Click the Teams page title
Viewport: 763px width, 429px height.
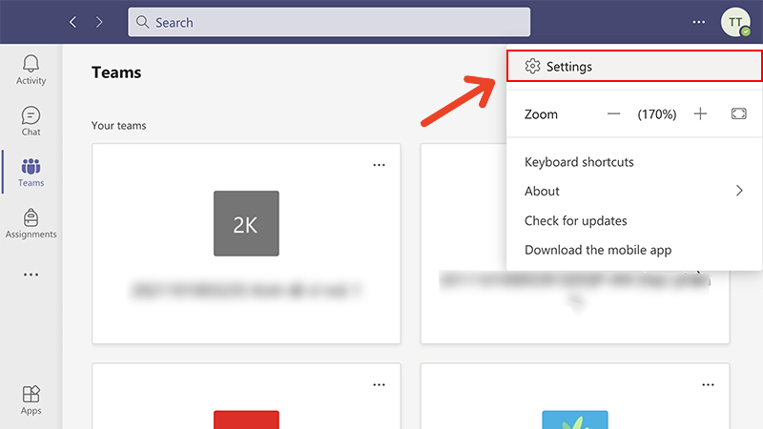pos(116,72)
